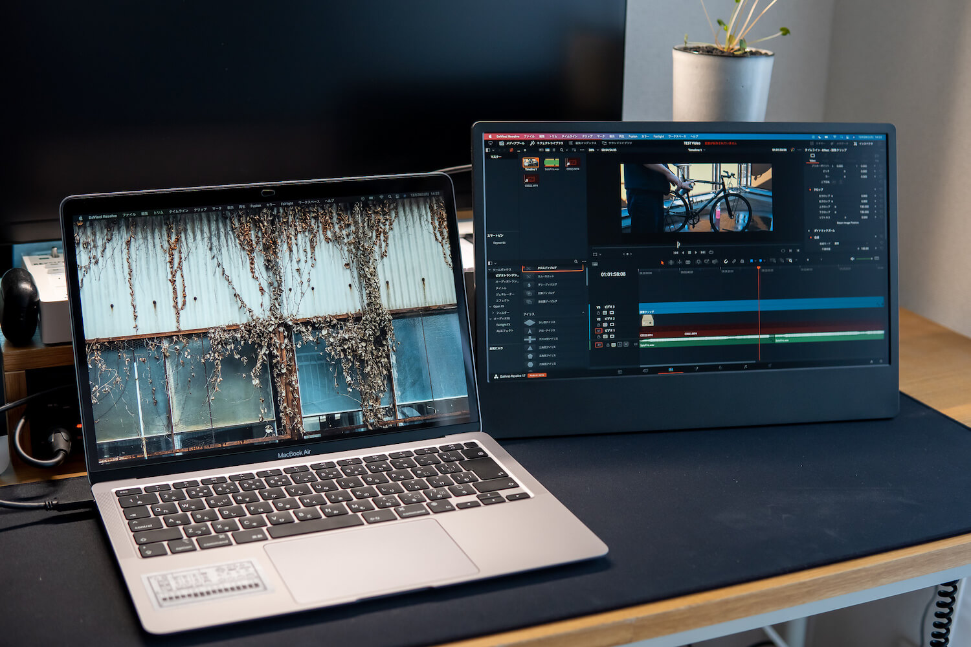Image resolution: width=971 pixels, height=647 pixels.
Task: Lock the ビデオ 3 track padlock
Action: (x=598, y=313)
